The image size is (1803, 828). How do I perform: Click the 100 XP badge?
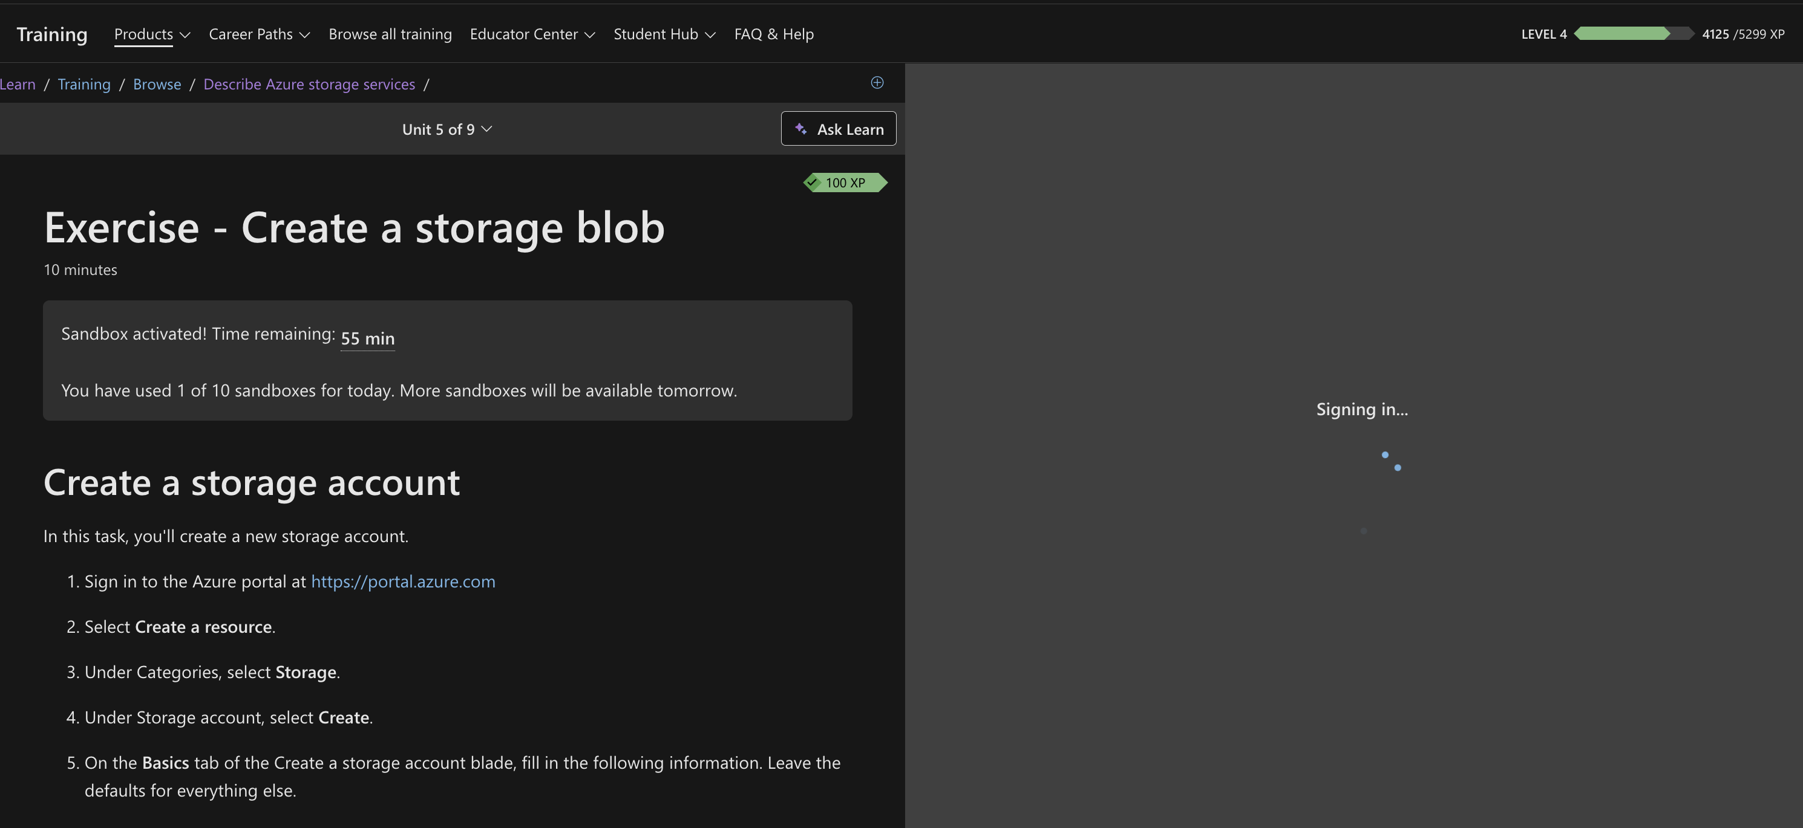845,183
